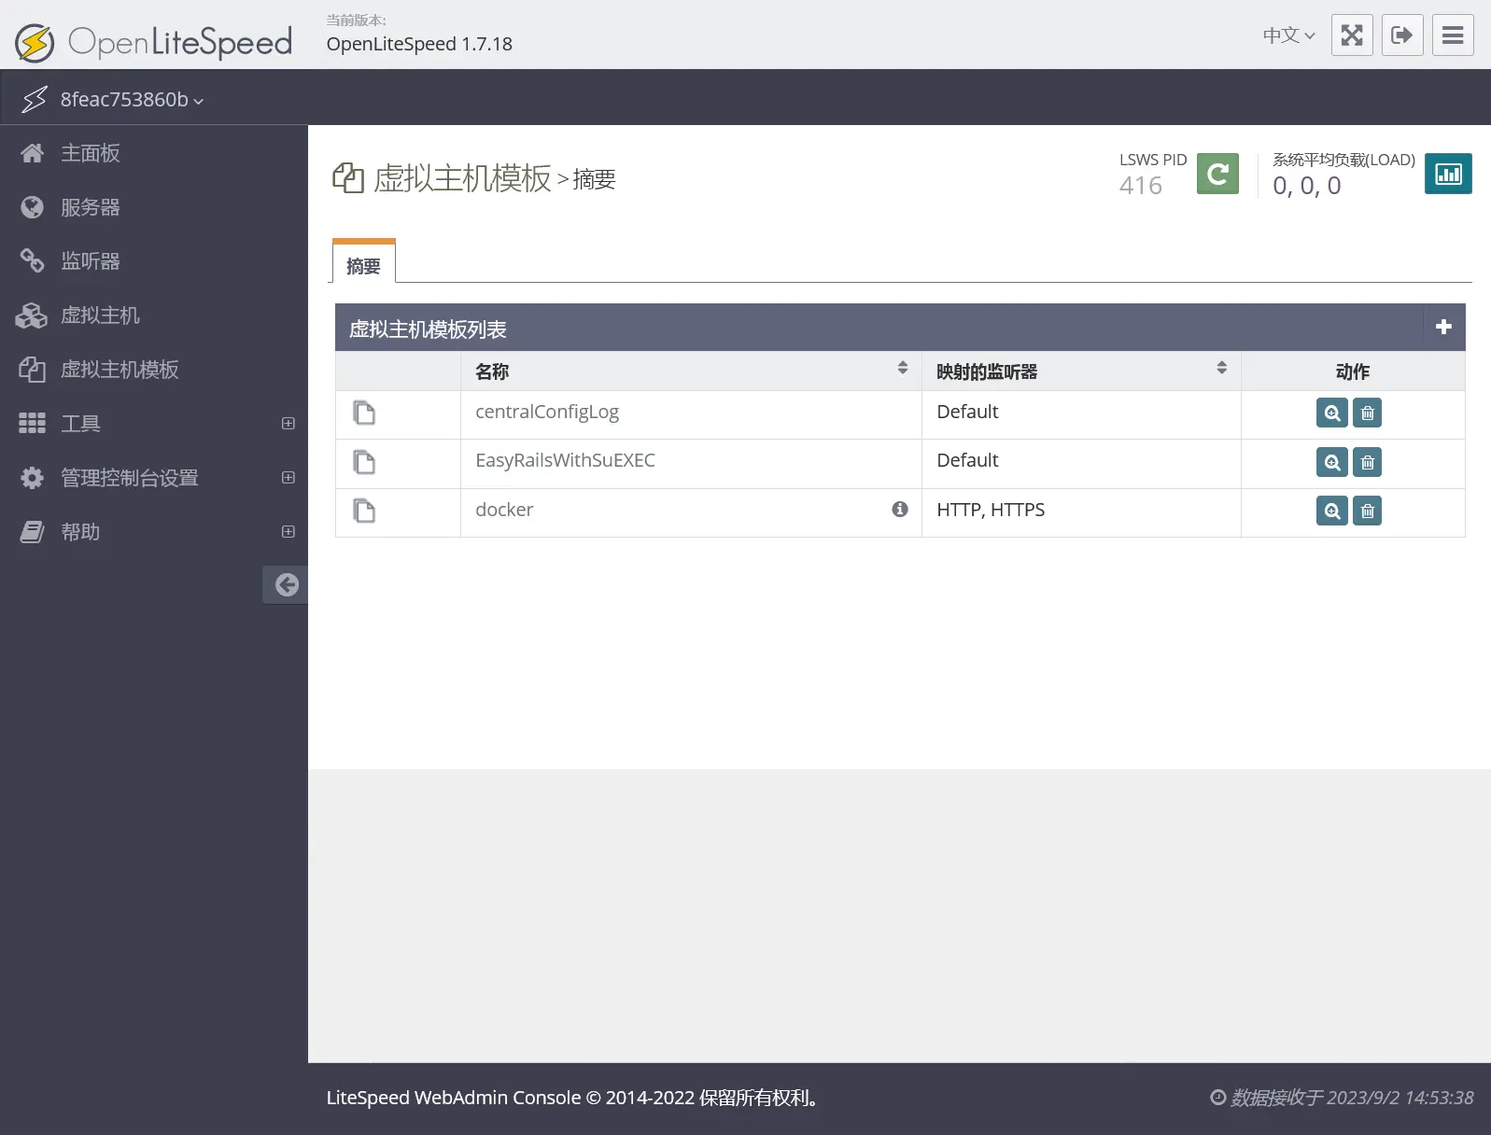Click file icon for EasyRailsWithSuEXEC row

tap(364, 462)
